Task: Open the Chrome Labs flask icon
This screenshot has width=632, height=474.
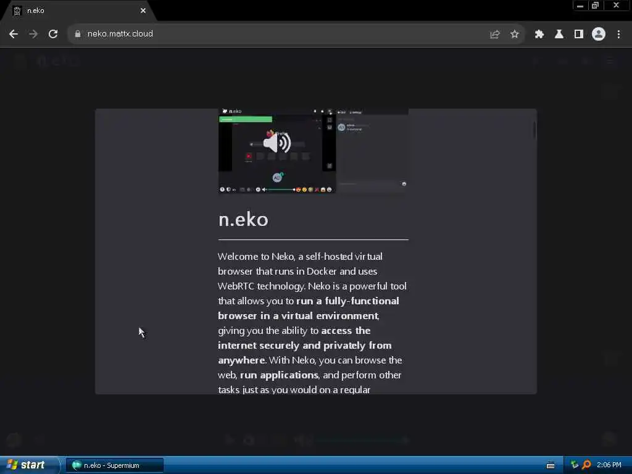Action: click(x=559, y=35)
